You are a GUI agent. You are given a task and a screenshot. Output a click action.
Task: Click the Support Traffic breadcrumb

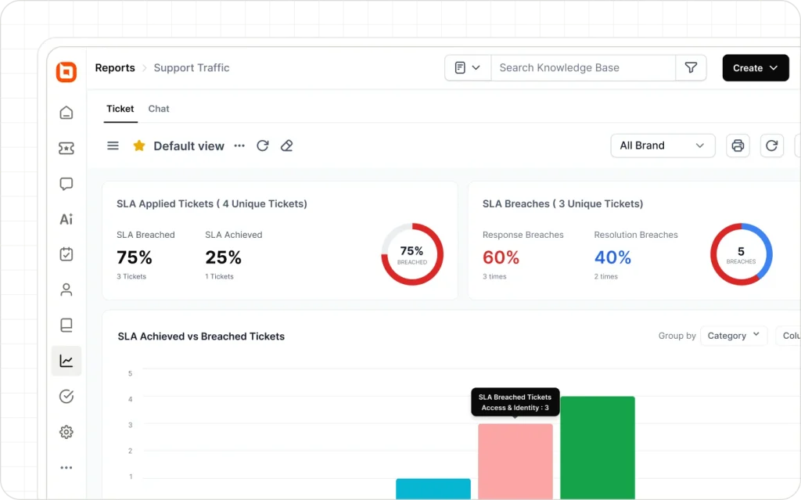pyautogui.click(x=192, y=67)
